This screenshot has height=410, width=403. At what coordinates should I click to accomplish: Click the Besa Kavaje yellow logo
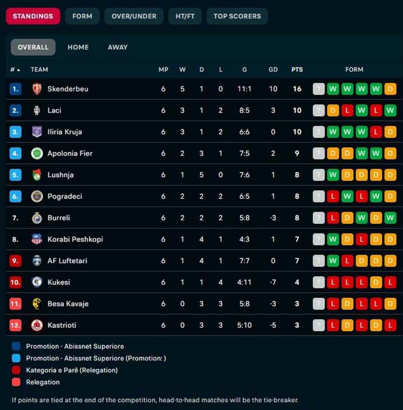[x=37, y=303]
